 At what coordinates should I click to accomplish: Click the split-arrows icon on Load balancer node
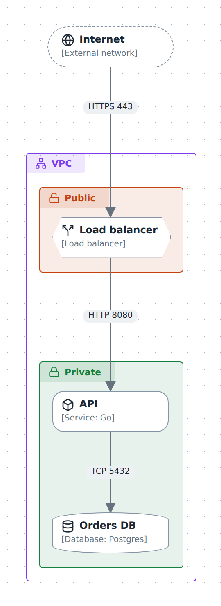click(x=68, y=230)
